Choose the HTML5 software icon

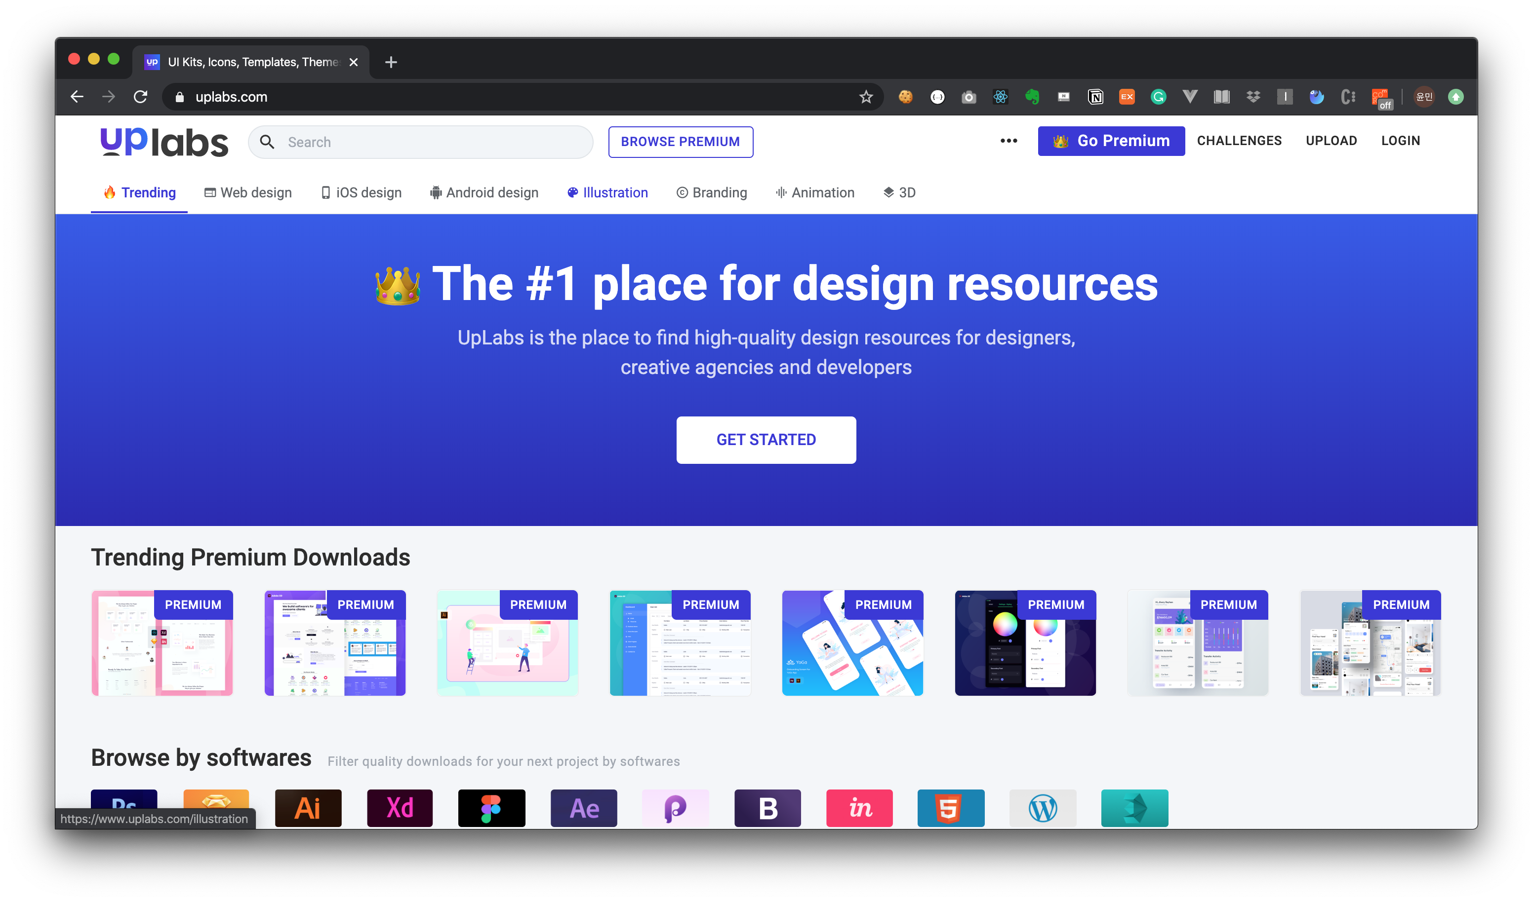pos(950,808)
